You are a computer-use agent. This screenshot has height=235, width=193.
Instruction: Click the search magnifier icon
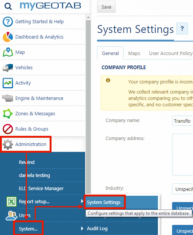pyautogui.click(x=8, y=6)
